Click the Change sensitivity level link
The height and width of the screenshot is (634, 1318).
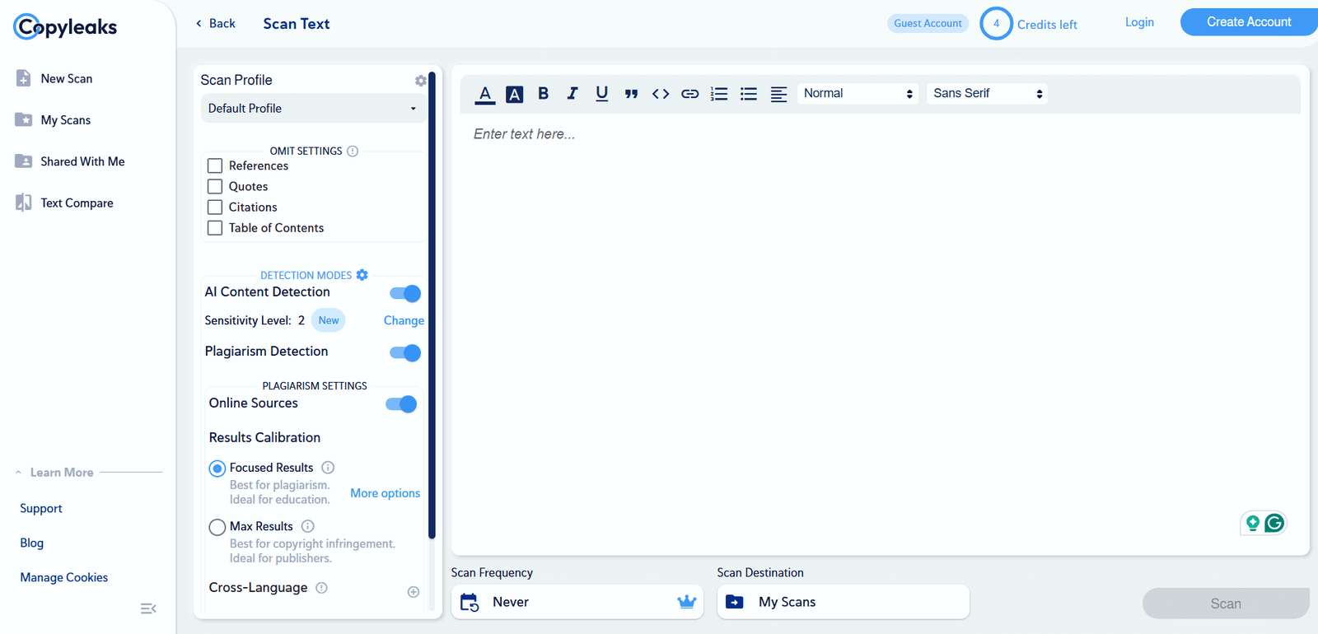tap(404, 320)
